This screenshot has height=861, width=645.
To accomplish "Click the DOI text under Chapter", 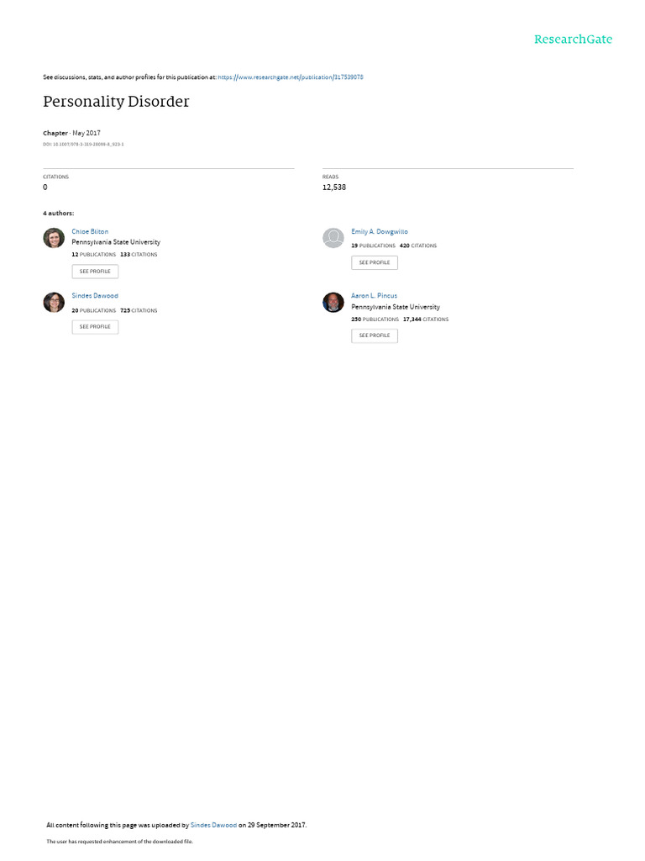I will [83, 145].
